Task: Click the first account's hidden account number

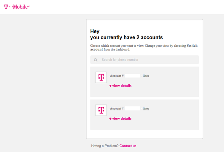Action: [x=133, y=76]
